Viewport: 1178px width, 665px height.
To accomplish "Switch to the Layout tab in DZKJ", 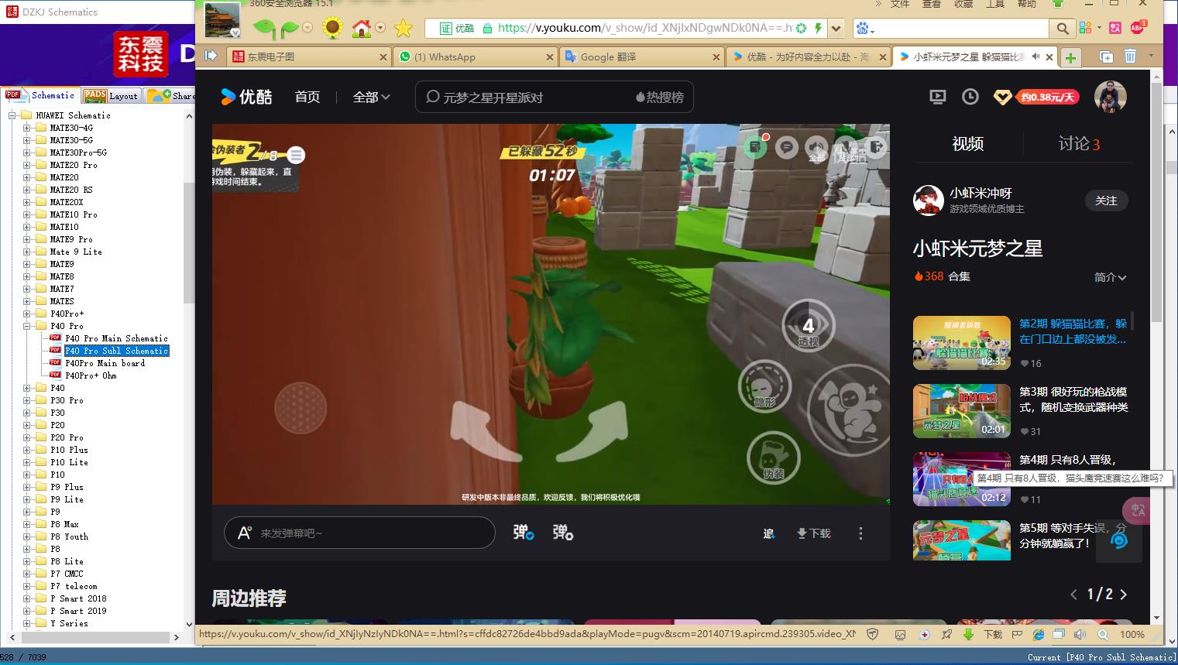I will [112, 96].
